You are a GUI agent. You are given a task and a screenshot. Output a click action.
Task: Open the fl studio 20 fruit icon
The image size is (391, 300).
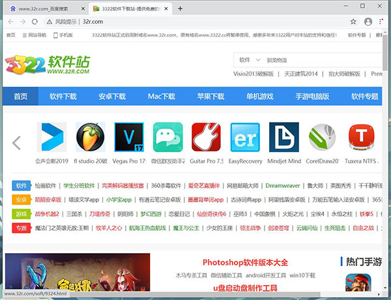coord(91,137)
